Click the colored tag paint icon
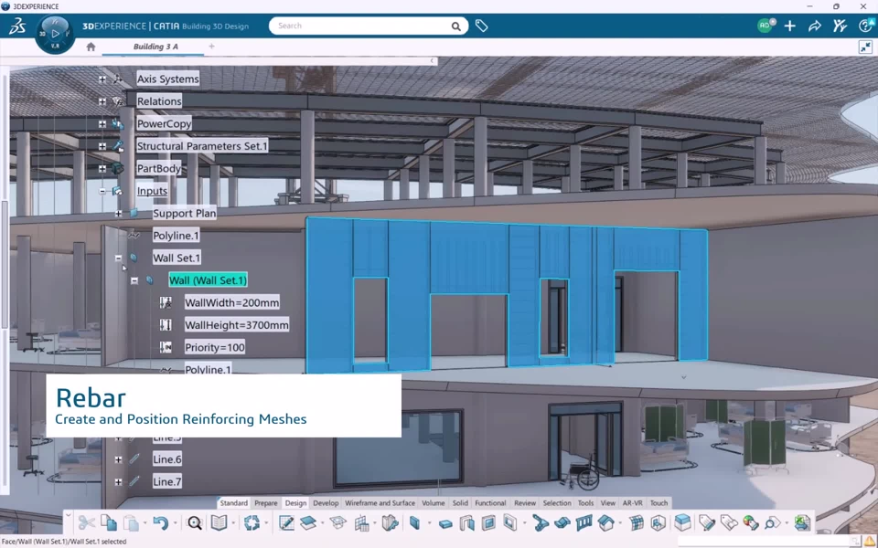Viewport: 878px width, 548px height. coord(750,522)
